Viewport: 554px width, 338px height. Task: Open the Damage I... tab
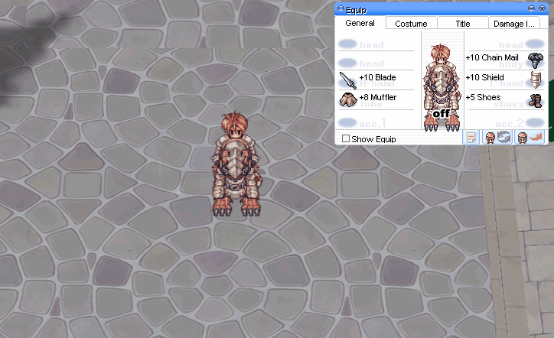click(514, 23)
